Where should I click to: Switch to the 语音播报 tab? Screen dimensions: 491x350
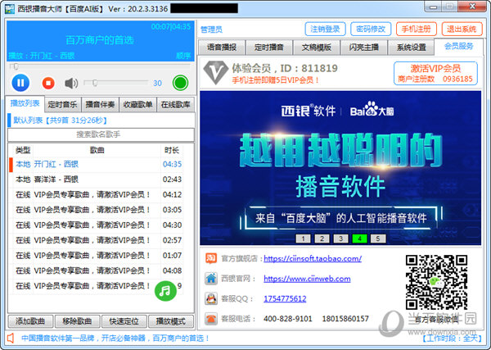coord(222,48)
